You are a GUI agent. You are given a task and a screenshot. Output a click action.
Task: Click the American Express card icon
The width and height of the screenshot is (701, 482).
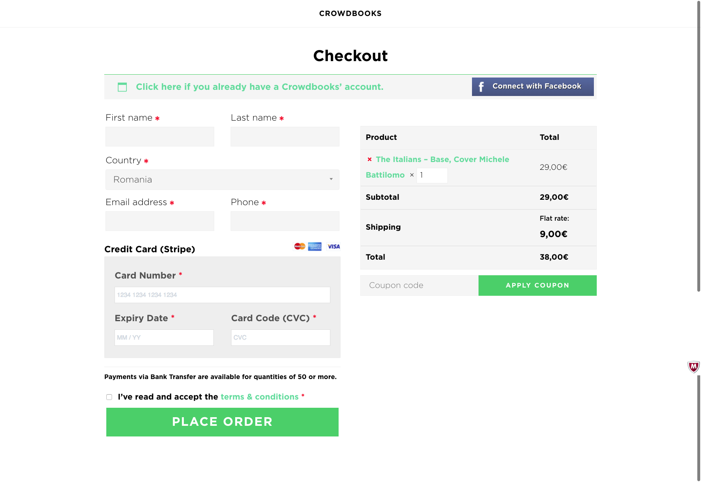315,246
